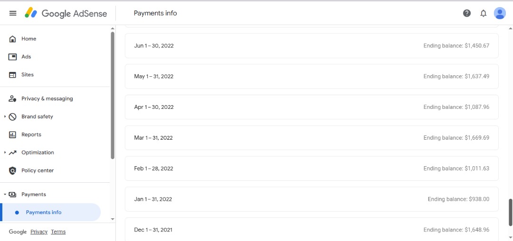Click the sidebar scroll down arrow
This screenshot has width=513, height=241.
pos(113,219)
